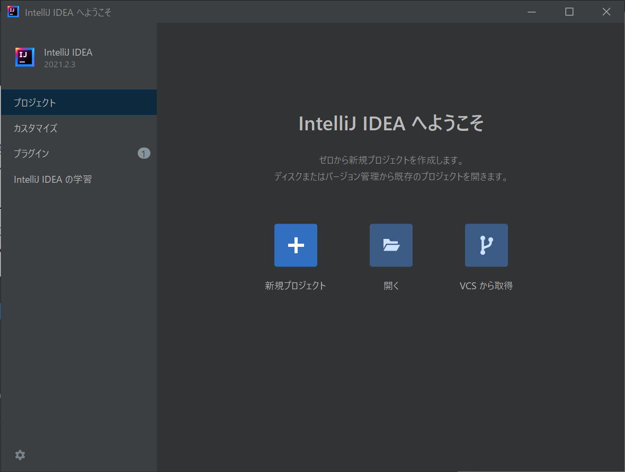This screenshot has width=625, height=472.
Task: Click the IntelliJ IDEA product name in the sidebar
Action: 68,52
